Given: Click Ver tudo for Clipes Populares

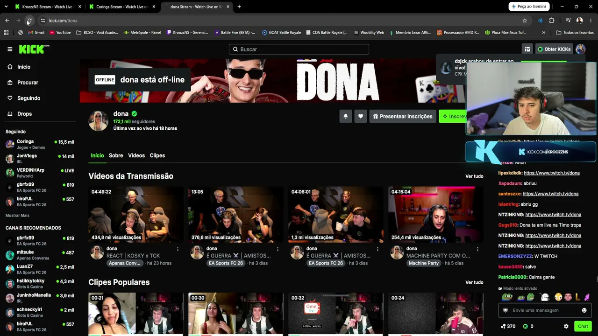Looking at the screenshot, I should click(474, 282).
